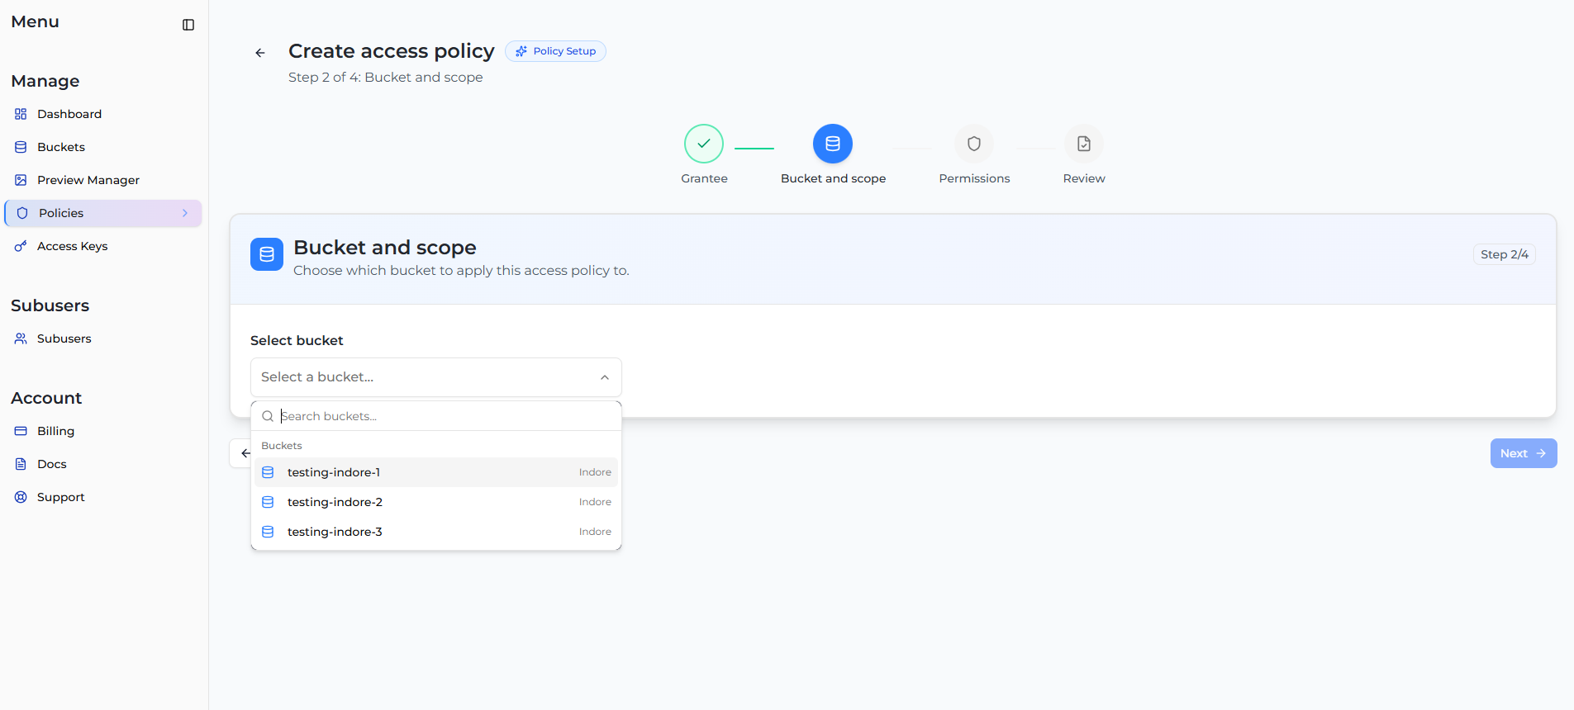Choose testing-indore-3 from the bucket list

click(436, 532)
